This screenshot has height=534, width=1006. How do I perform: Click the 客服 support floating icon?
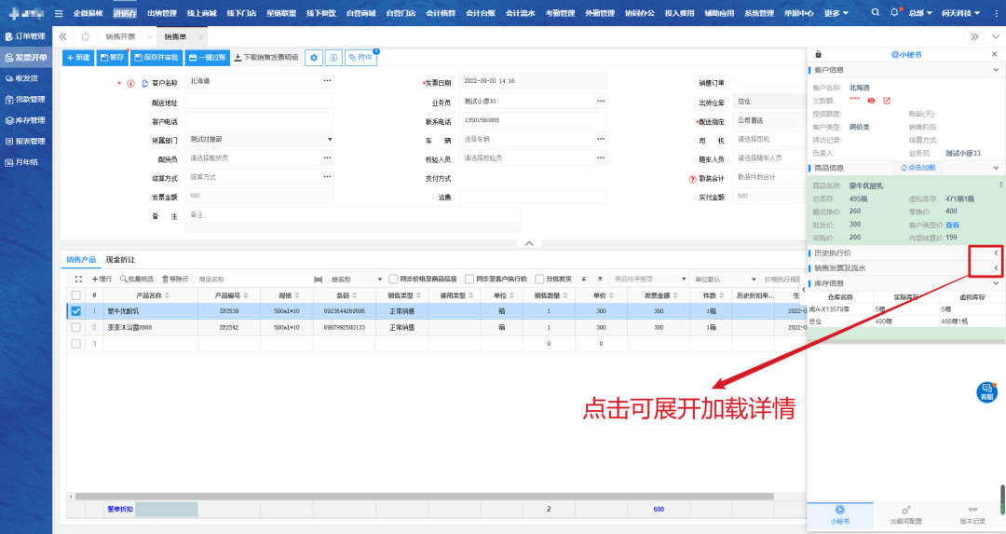tap(986, 392)
